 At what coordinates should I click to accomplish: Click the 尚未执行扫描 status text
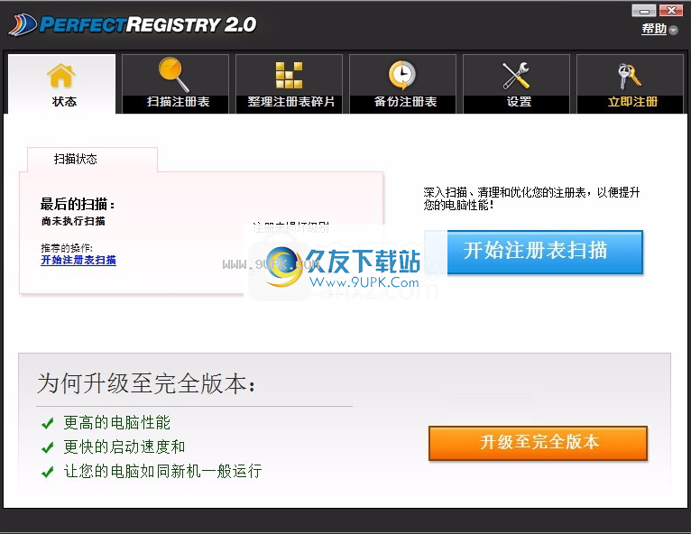coord(73,221)
